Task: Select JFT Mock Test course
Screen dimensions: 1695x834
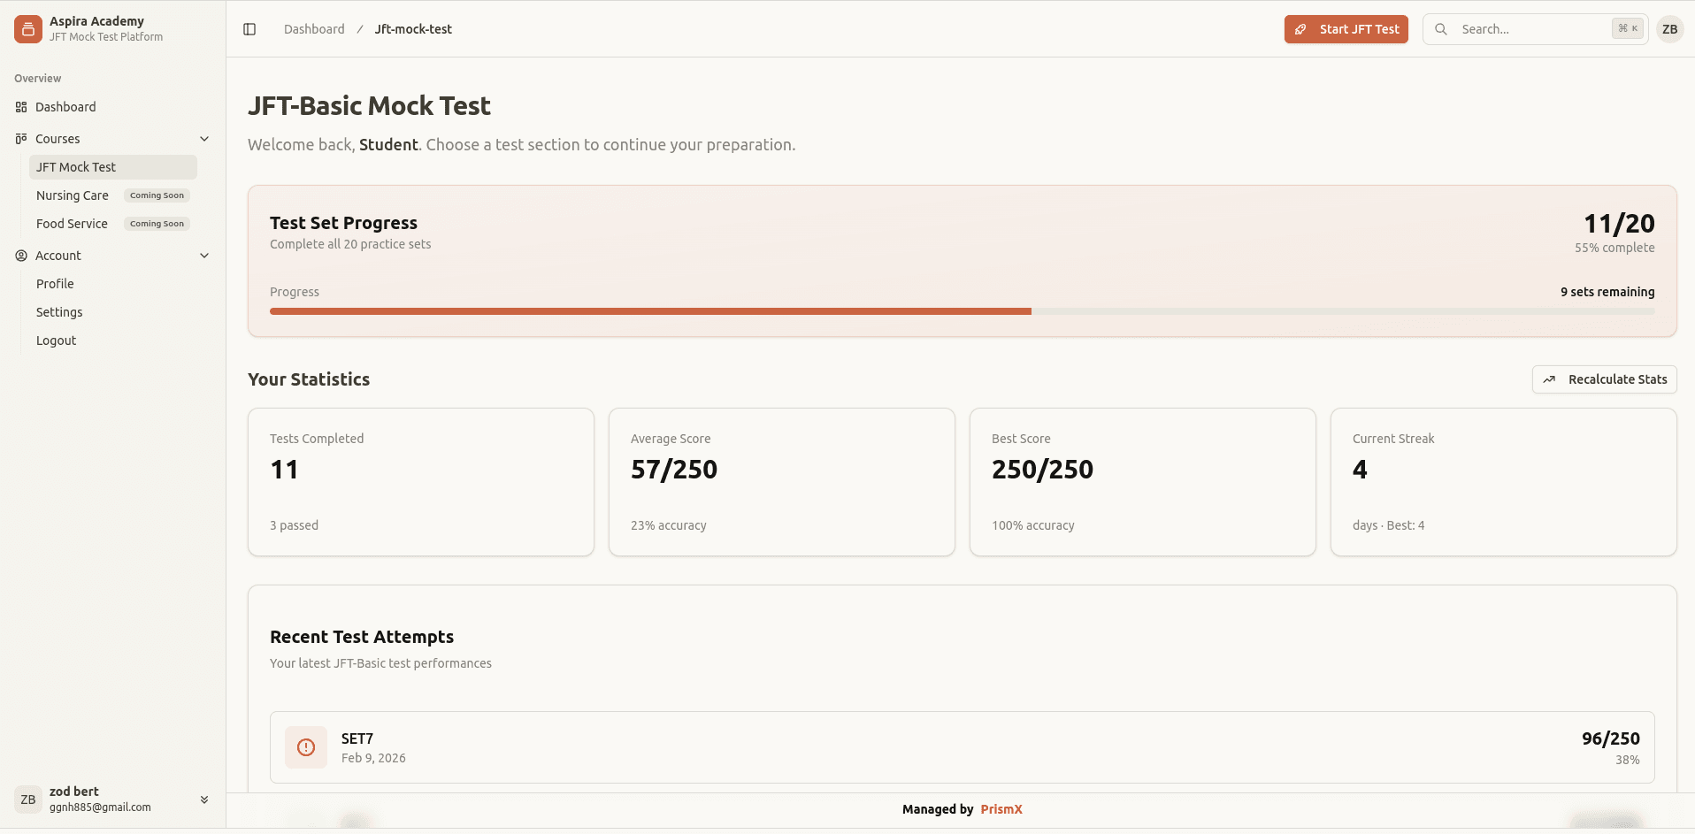Action: click(x=113, y=167)
